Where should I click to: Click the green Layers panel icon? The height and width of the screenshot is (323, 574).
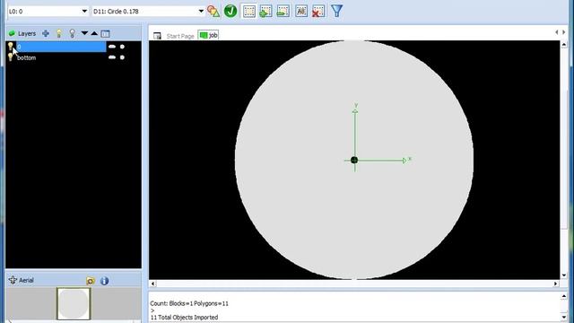(12, 34)
